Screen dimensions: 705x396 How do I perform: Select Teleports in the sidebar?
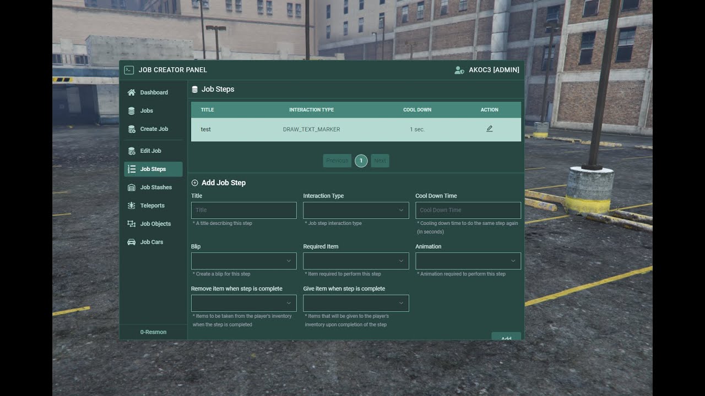(153, 205)
